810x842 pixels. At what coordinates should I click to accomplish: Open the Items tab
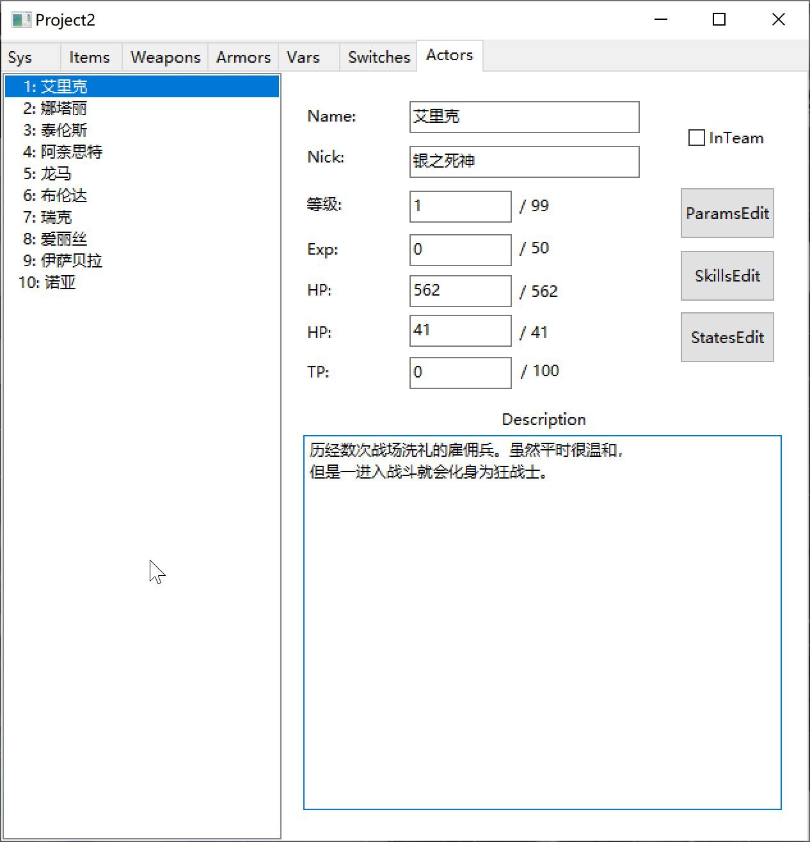coord(90,58)
